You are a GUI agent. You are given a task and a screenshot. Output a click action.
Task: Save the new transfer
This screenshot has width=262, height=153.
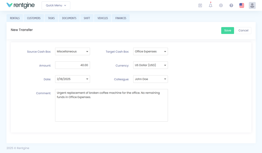227,31
